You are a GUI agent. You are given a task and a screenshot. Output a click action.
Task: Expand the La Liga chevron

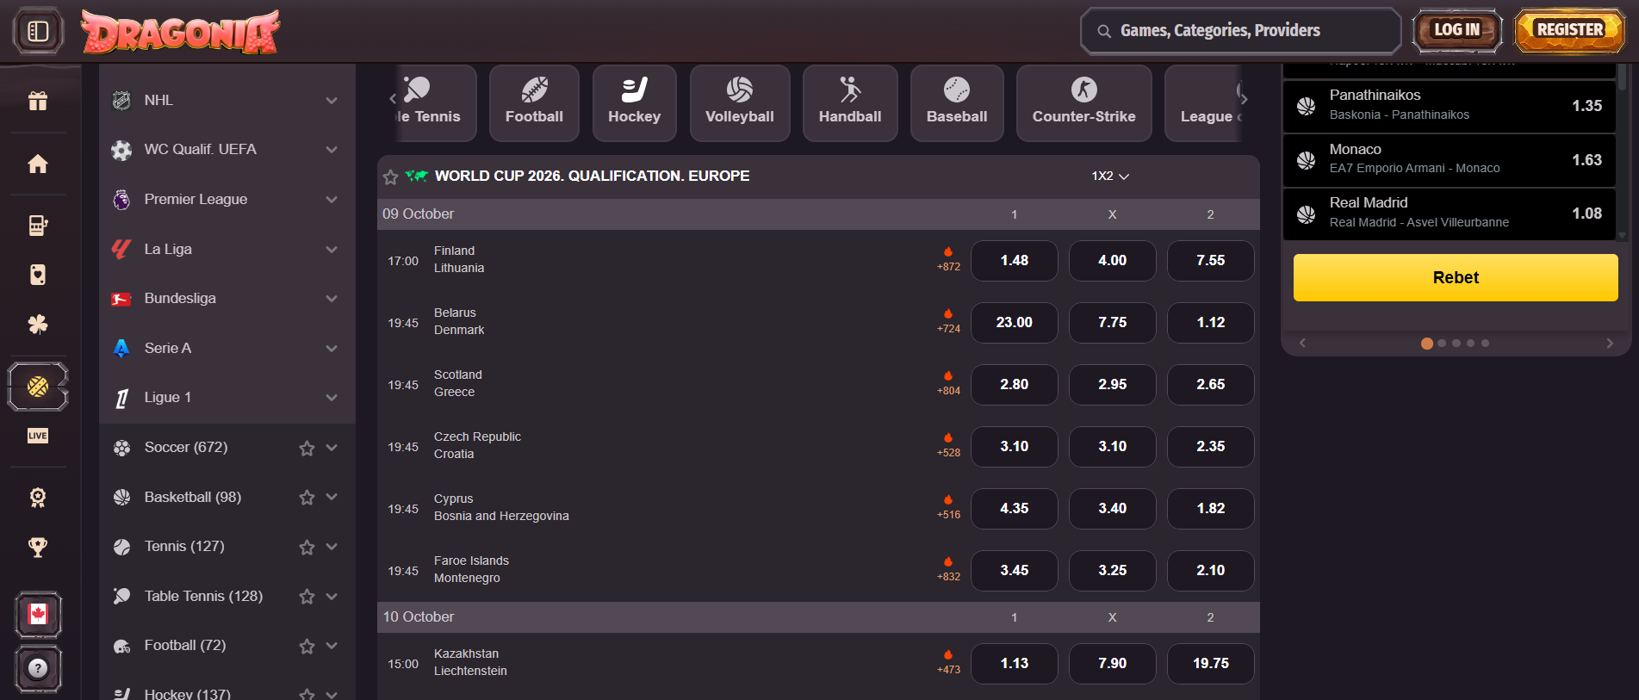[332, 250]
